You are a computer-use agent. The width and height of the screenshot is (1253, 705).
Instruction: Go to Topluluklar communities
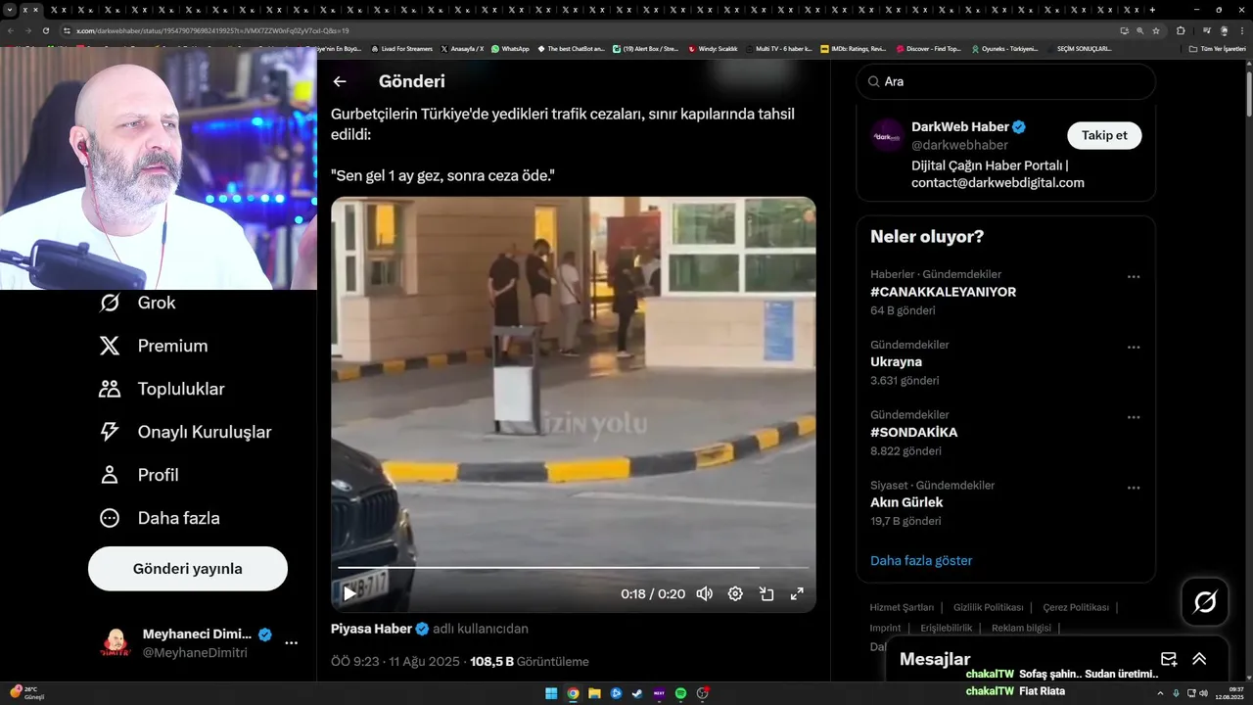point(162,389)
